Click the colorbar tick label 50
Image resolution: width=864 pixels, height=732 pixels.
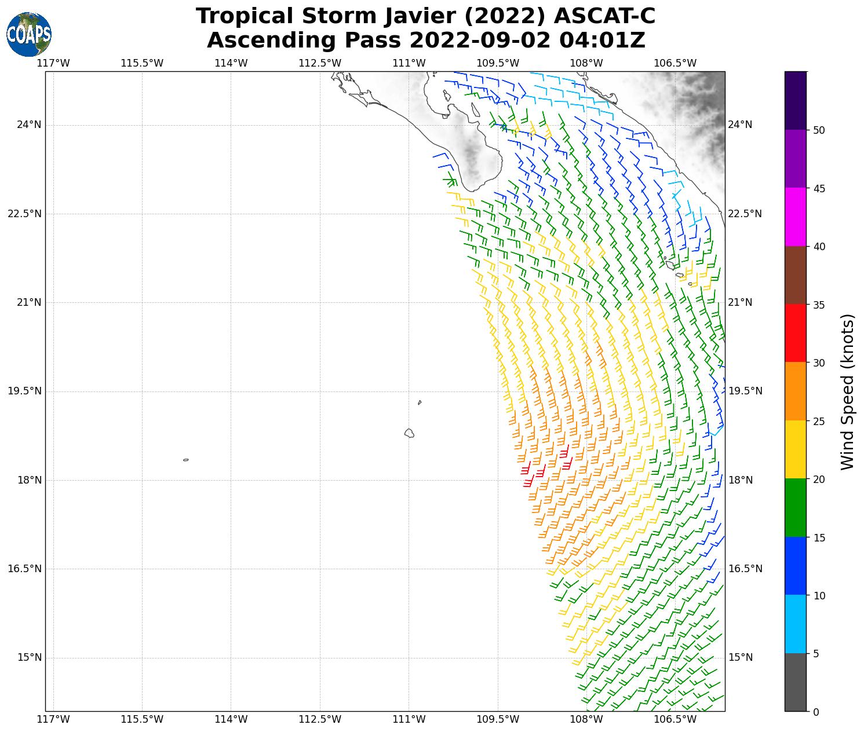(819, 130)
